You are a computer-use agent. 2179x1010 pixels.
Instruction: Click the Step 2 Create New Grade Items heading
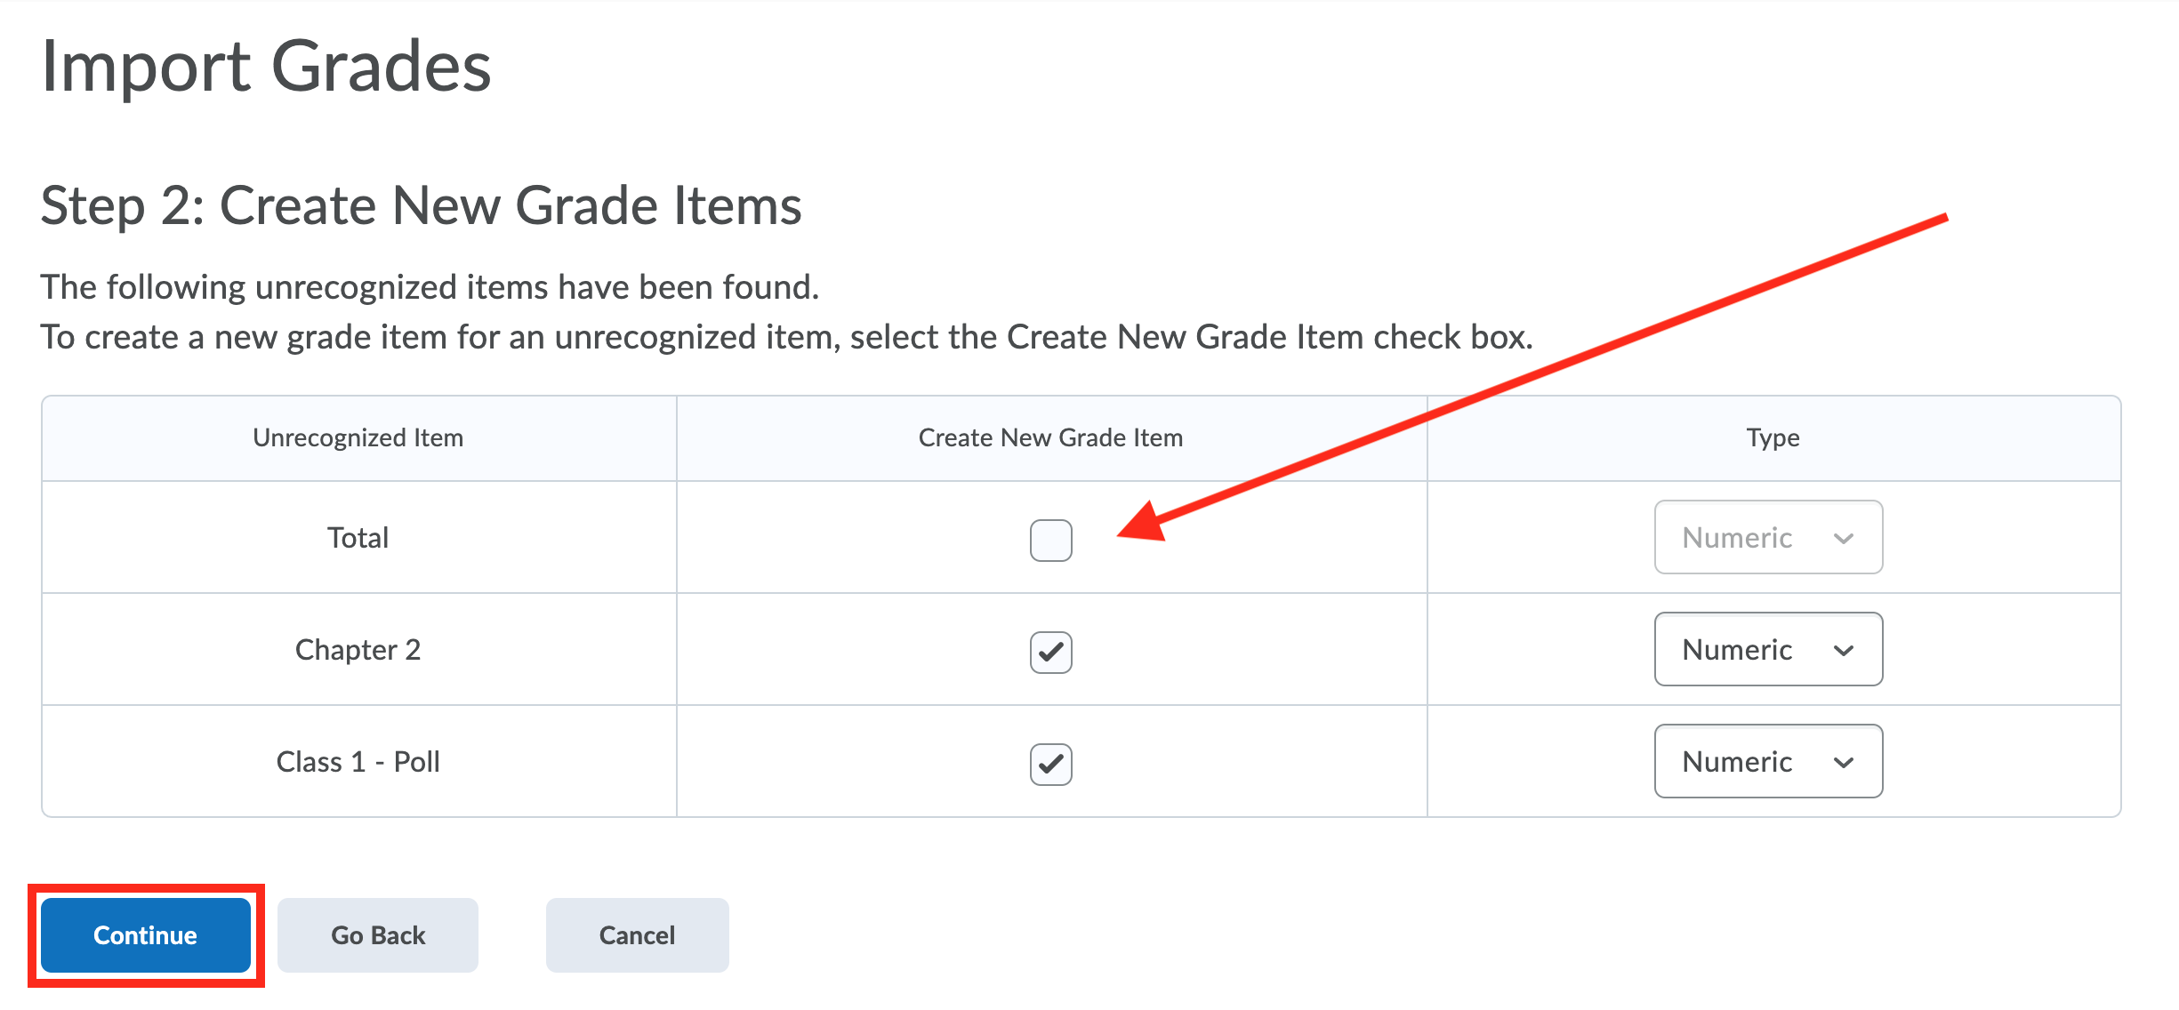(x=421, y=205)
